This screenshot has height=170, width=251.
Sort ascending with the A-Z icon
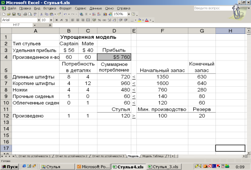pyautogui.click(x=94, y=14)
